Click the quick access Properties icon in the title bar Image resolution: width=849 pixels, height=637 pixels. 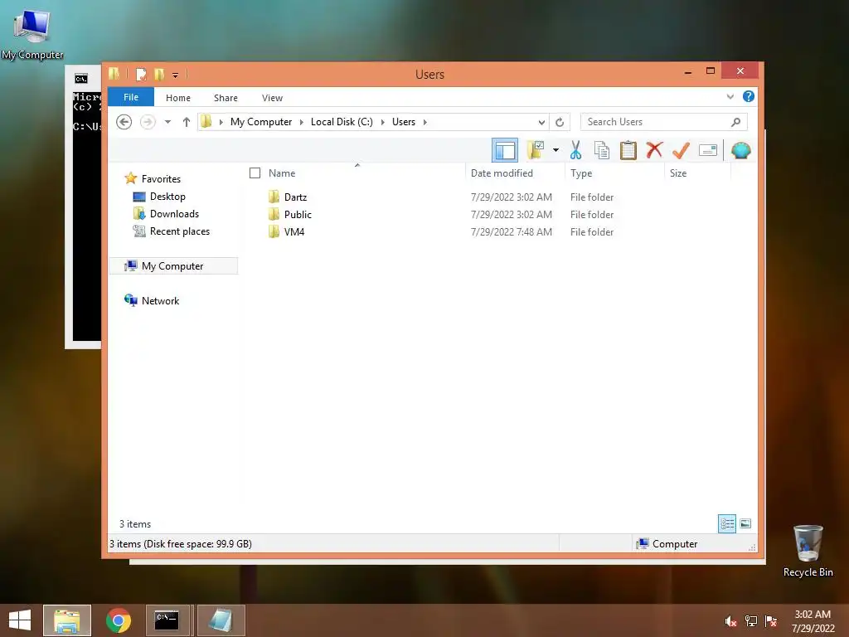pos(141,74)
